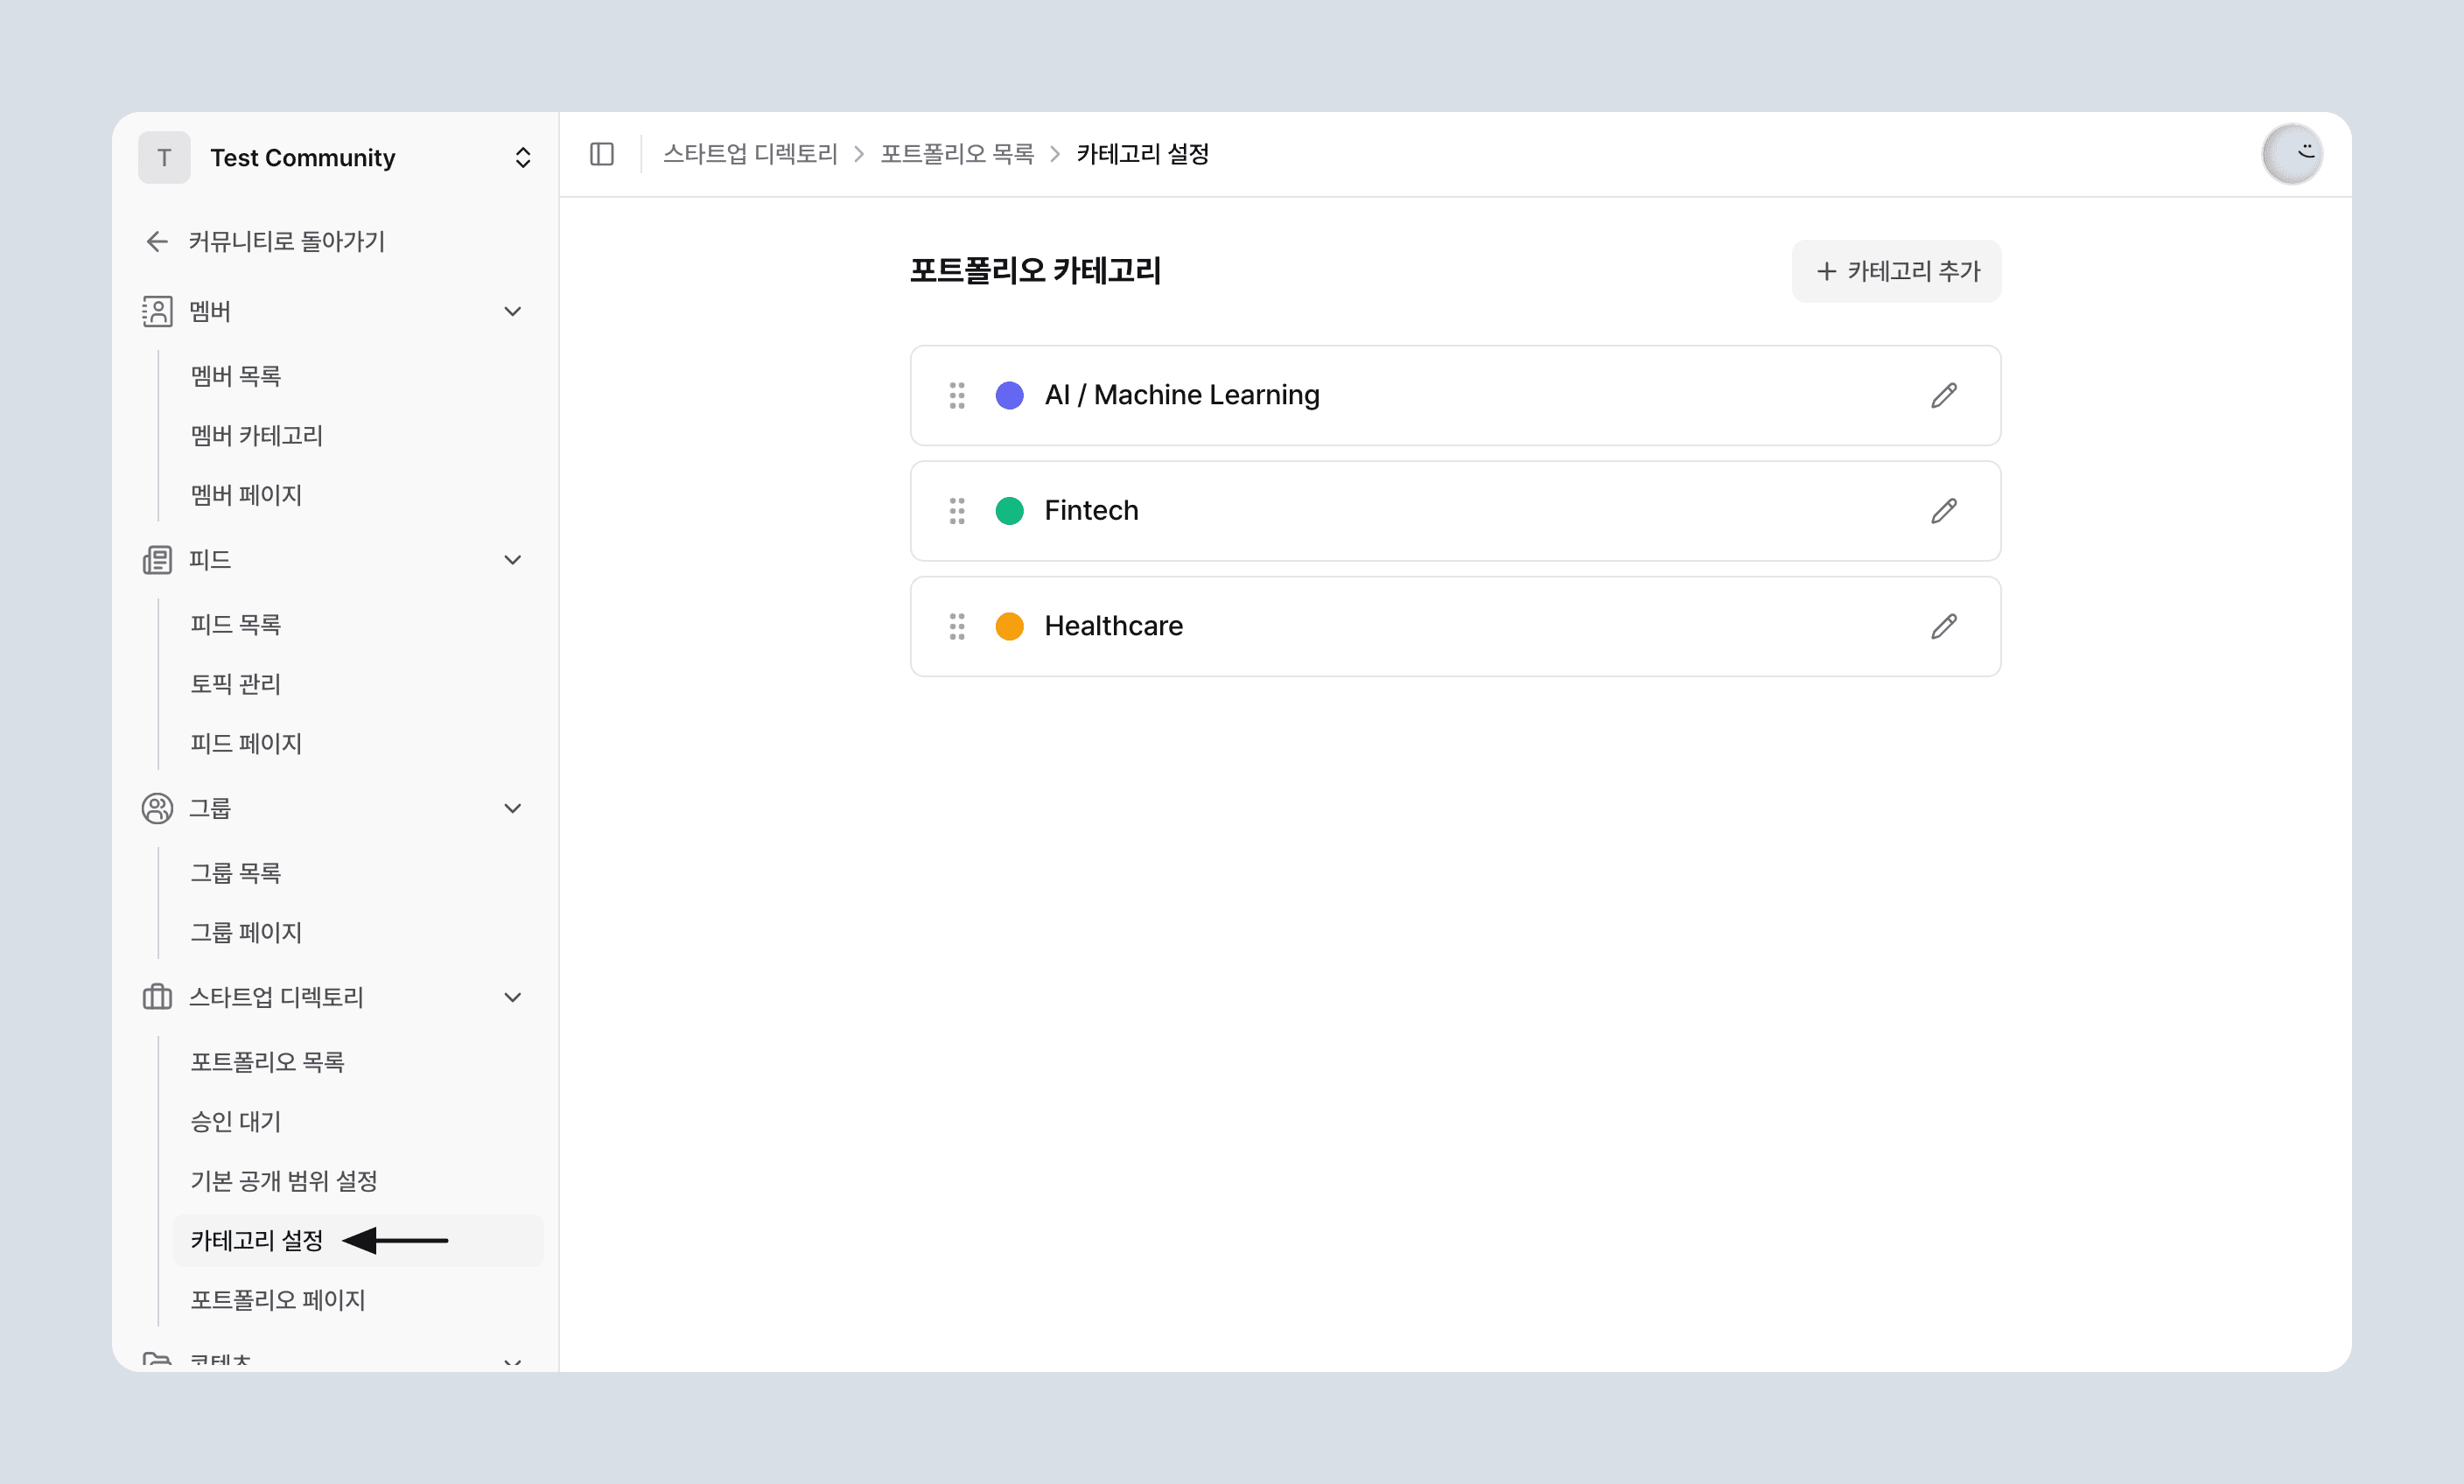Click the 피드 newspaper icon

point(157,560)
